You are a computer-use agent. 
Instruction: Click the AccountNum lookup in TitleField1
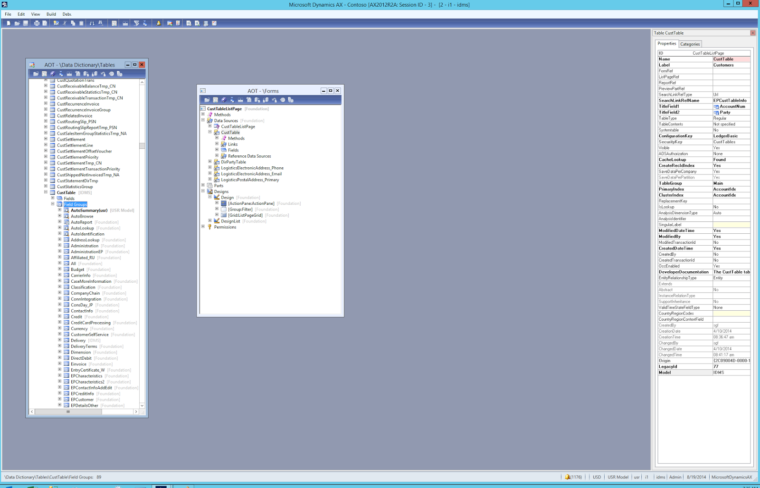718,106
